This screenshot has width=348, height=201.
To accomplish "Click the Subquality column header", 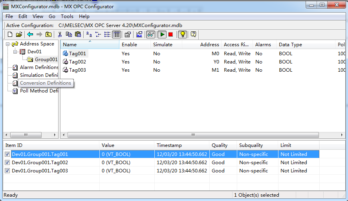I will point(257,145).
